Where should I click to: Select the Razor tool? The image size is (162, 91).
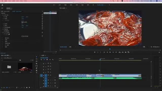[x=36, y=63]
